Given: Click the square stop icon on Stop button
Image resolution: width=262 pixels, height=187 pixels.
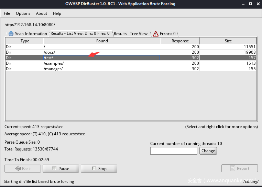Looking at the screenshot, I should pos(94,168).
